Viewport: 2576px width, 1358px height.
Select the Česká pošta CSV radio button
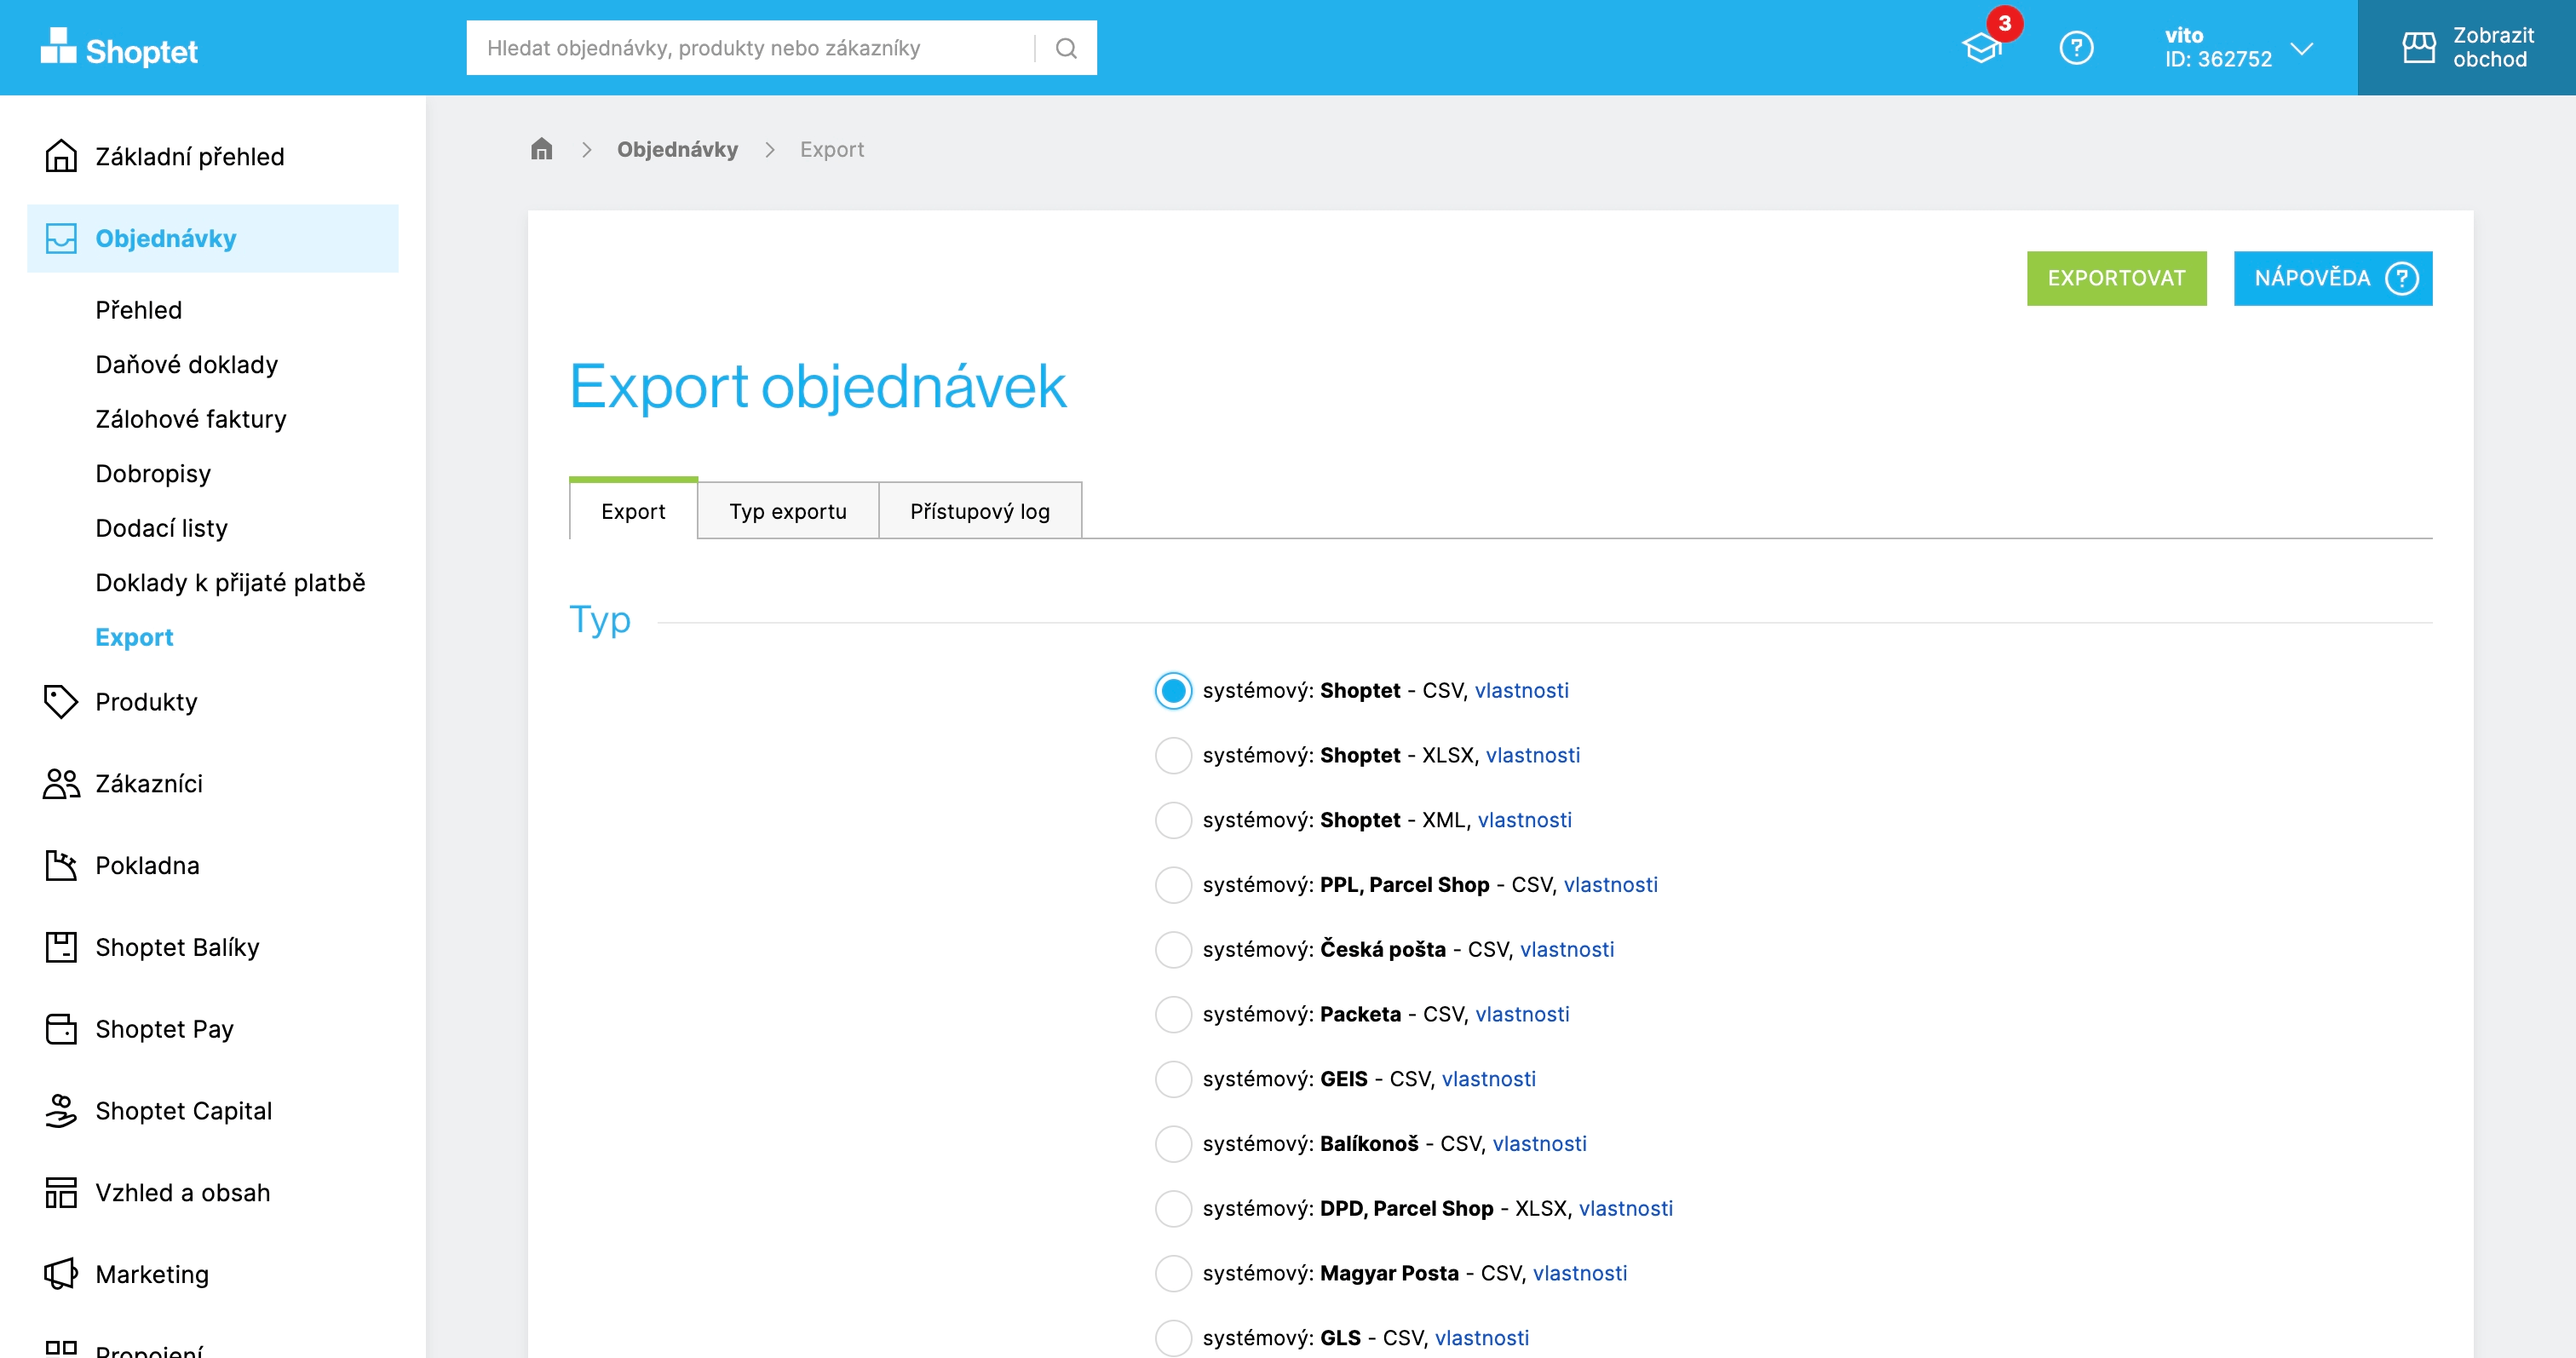[1173, 949]
